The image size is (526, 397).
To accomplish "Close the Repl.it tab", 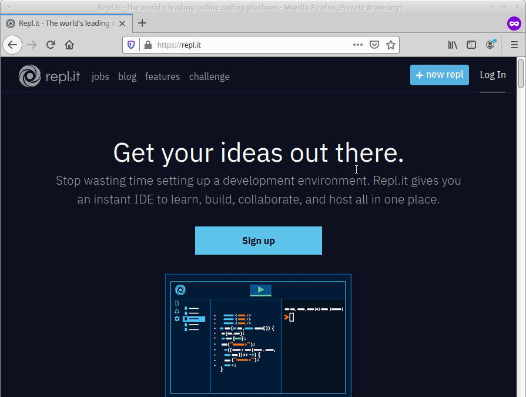I will coord(122,24).
